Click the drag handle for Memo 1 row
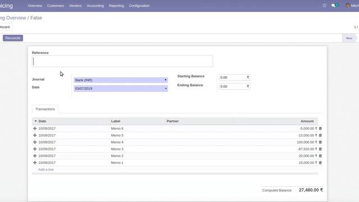Viewport: 359px width, 202px height. pos(35,163)
